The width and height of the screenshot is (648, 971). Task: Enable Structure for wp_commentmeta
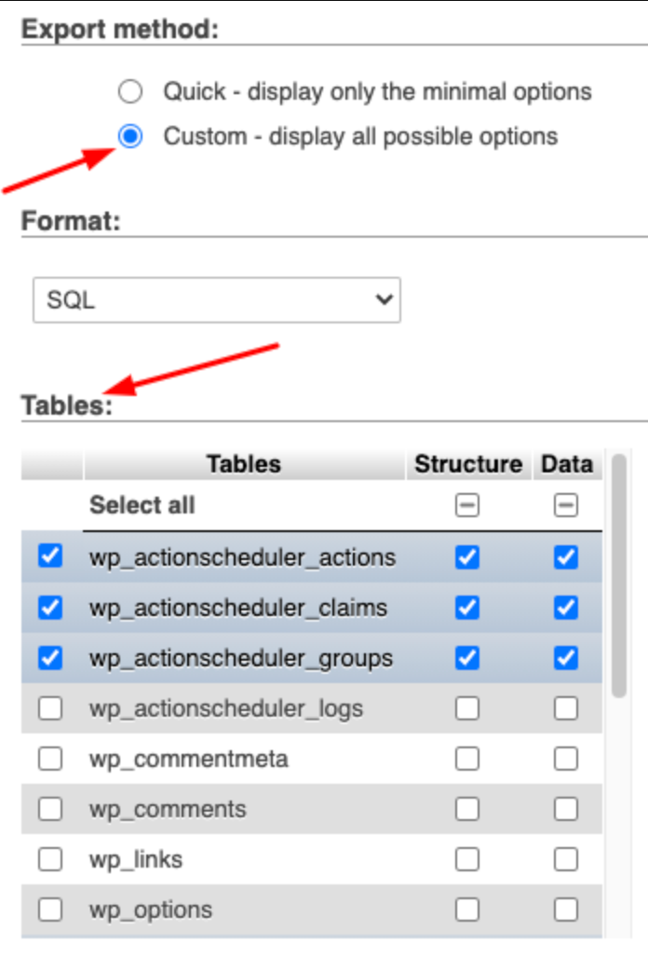466,759
